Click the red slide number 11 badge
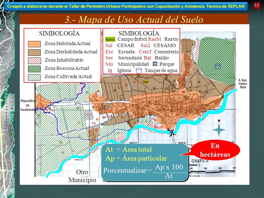 click(x=256, y=5)
